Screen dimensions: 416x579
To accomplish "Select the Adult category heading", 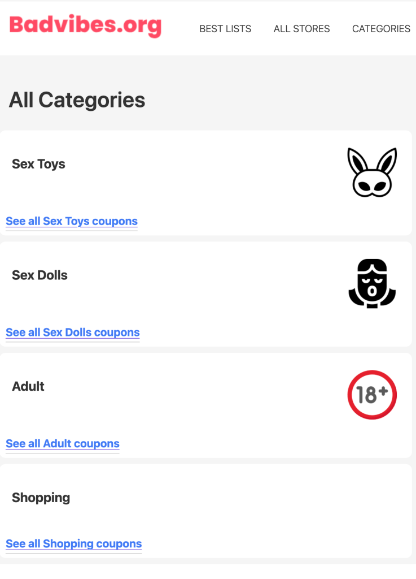I will pos(28,387).
